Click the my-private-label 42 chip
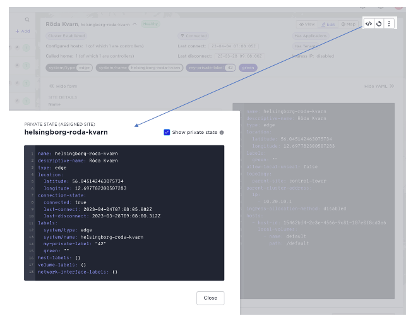Image resolution: width=406 pixels, height=316 pixels. pos(211,68)
